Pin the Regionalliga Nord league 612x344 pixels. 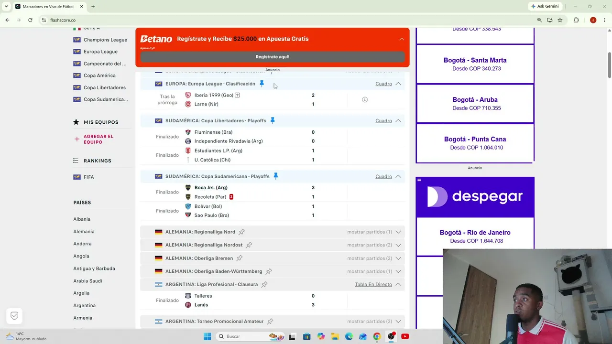241,232
